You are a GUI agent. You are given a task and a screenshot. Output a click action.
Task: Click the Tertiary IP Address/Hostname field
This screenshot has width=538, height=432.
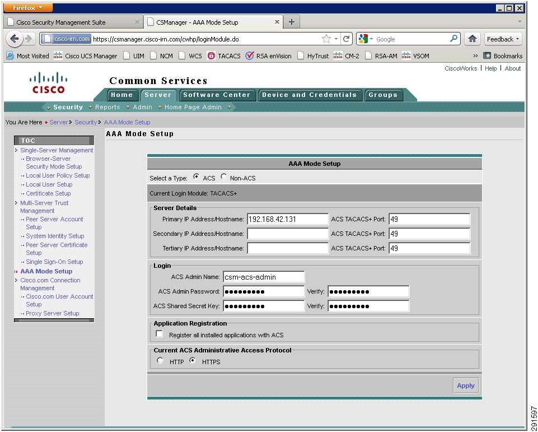tap(288, 248)
